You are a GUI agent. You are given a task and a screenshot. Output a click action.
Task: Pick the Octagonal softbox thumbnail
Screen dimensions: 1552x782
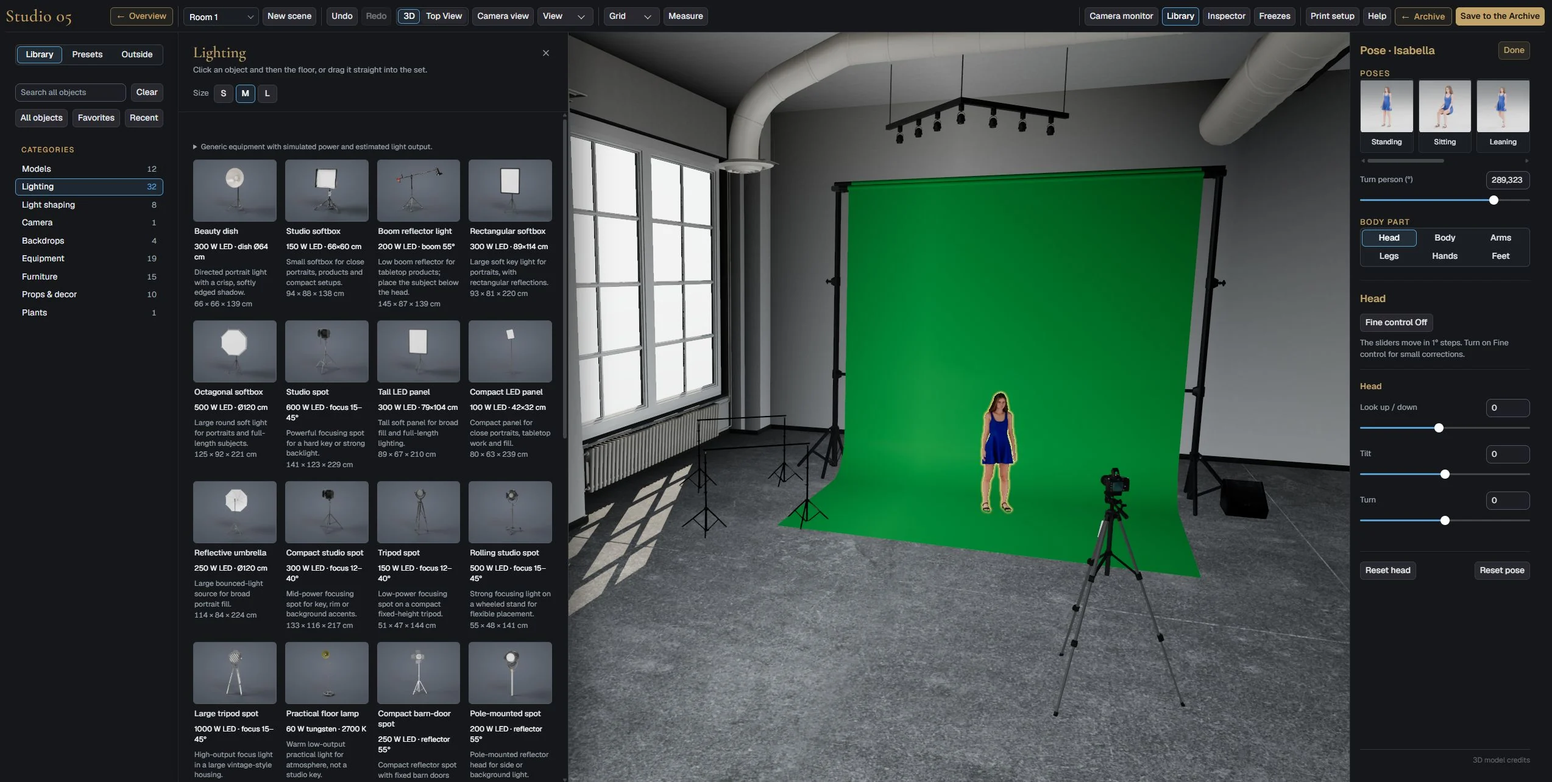pos(235,351)
